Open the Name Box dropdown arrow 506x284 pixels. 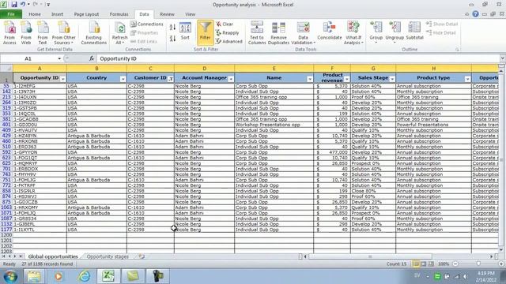click(x=59, y=58)
